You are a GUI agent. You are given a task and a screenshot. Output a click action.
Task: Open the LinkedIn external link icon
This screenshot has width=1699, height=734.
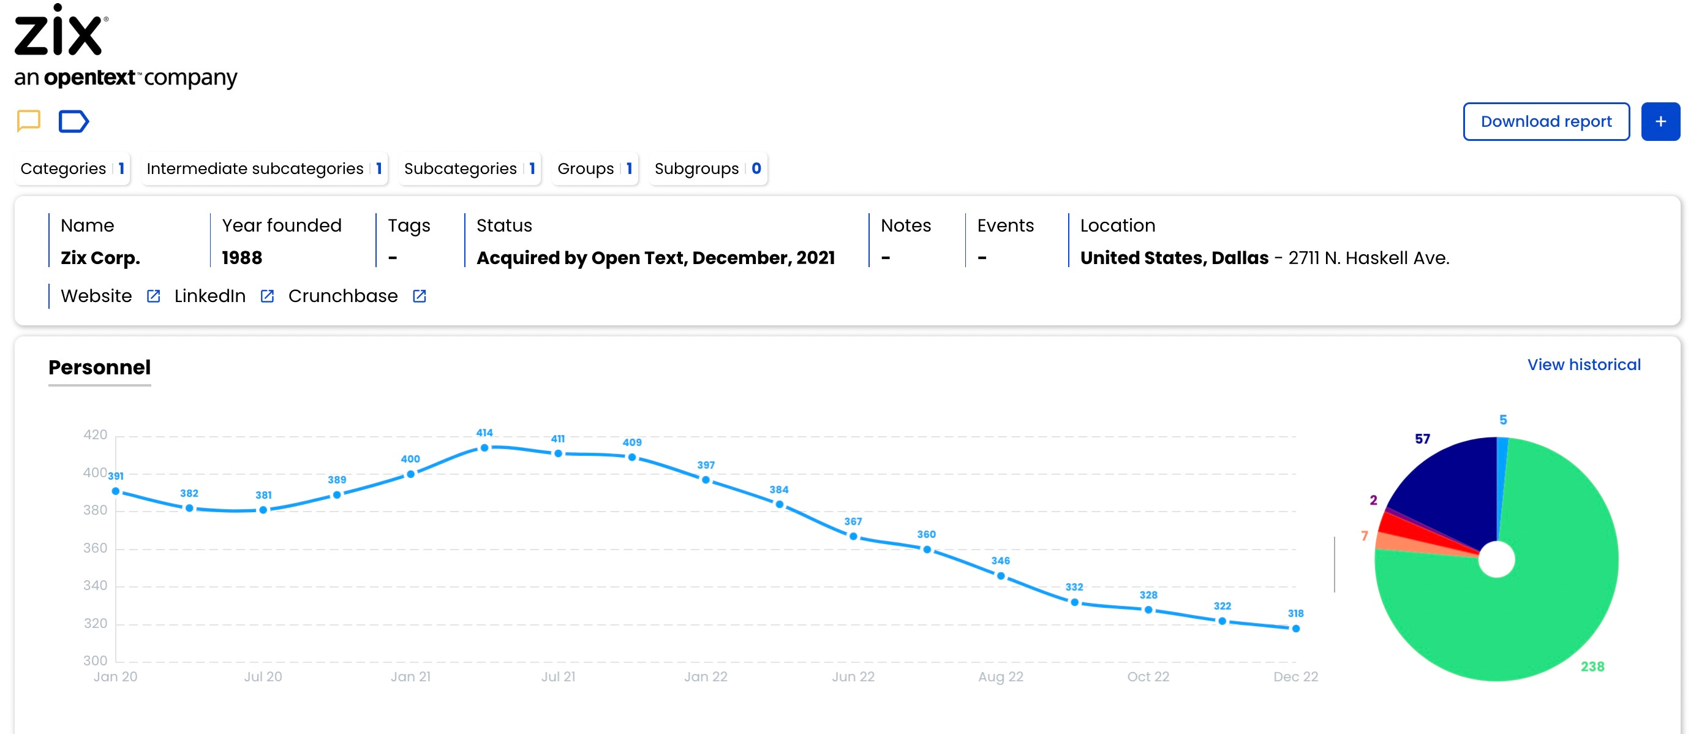click(x=267, y=297)
